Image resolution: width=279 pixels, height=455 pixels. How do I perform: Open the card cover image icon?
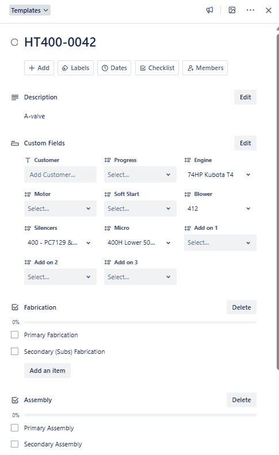click(232, 10)
